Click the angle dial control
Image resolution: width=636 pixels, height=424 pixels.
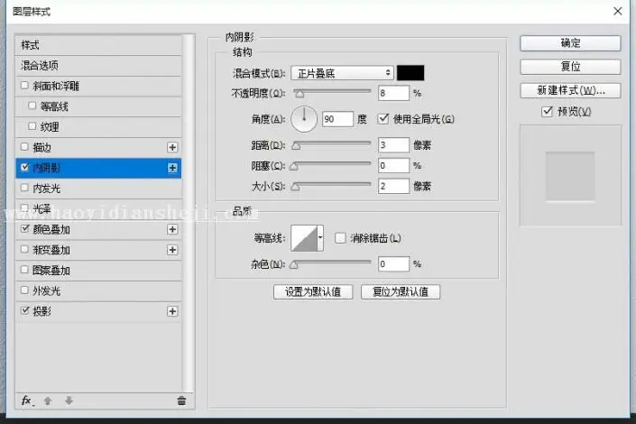point(304,119)
